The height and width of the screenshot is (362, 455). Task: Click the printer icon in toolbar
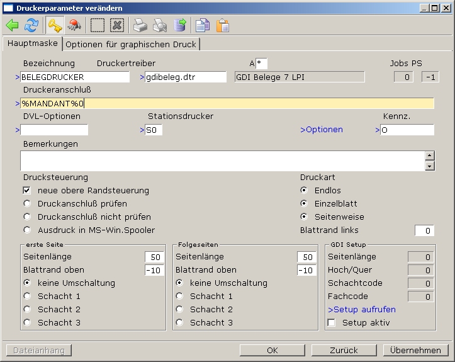140,25
